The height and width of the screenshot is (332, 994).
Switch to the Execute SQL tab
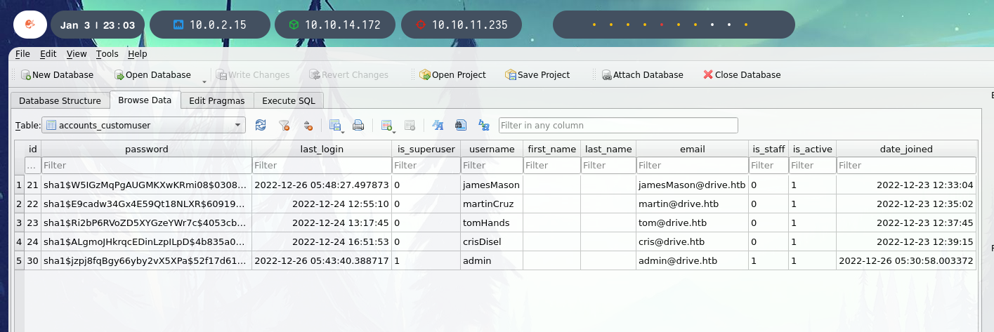click(288, 100)
